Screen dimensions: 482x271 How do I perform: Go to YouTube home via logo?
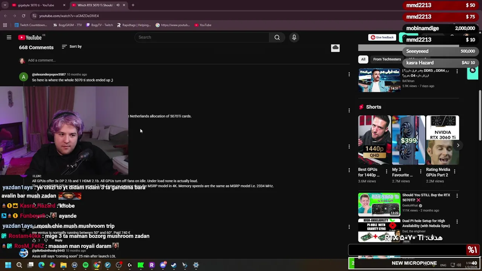pyautogui.click(x=30, y=37)
